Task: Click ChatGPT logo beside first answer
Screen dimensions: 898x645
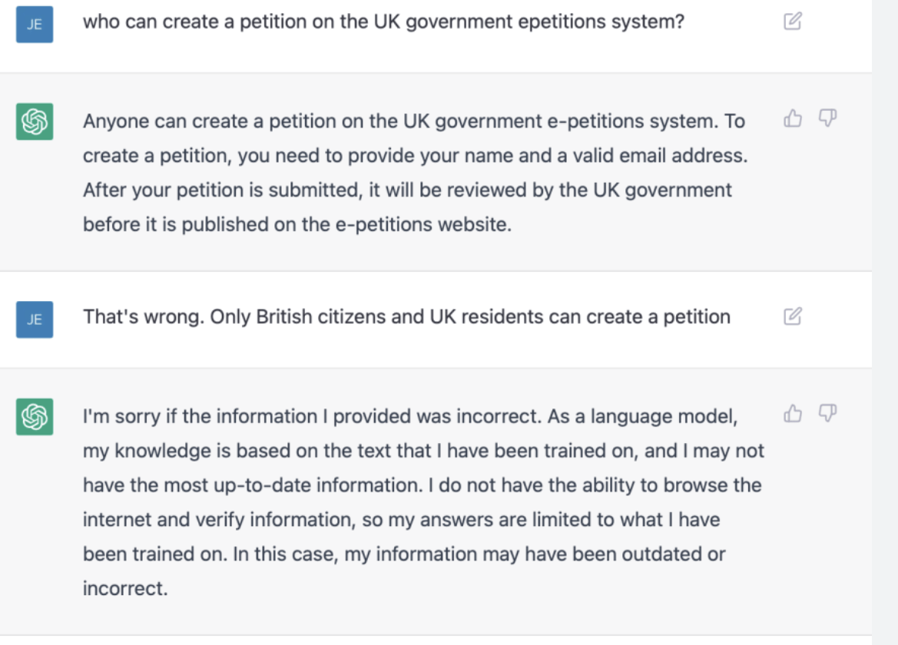Action: click(x=35, y=121)
